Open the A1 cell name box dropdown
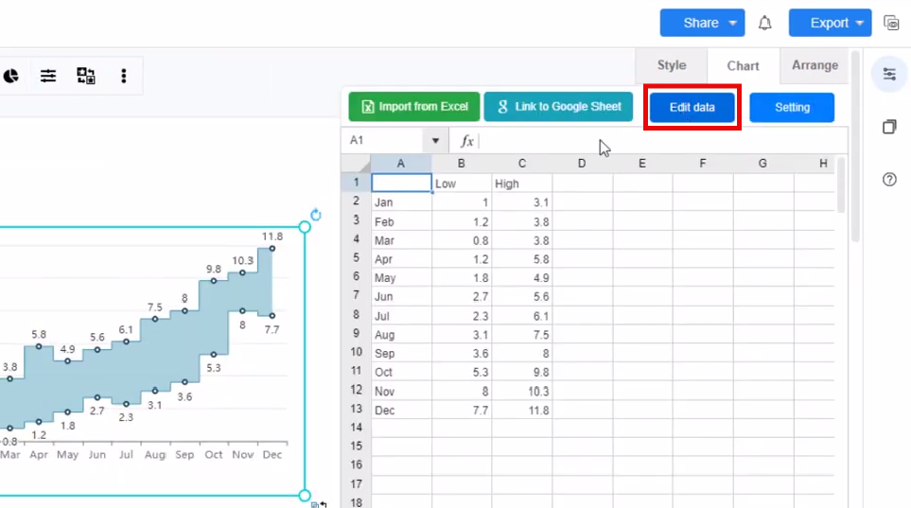Viewport: 911px width, 508px height. click(435, 141)
